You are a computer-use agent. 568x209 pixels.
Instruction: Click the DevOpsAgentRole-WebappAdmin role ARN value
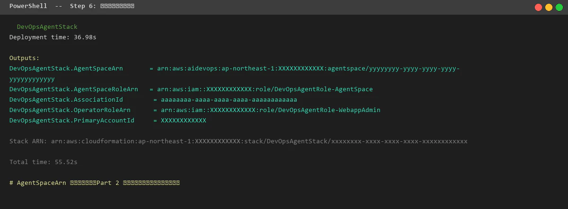(x=271, y=110)
